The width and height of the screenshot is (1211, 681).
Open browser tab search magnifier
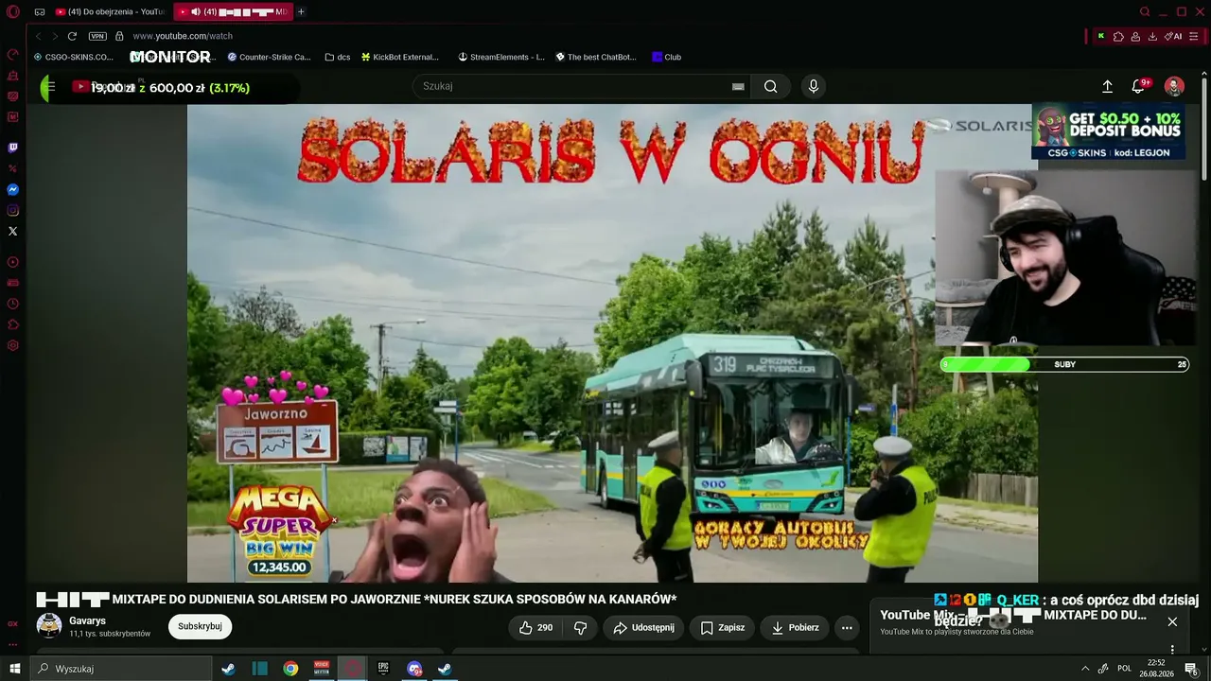click(x=1145, y=12)
